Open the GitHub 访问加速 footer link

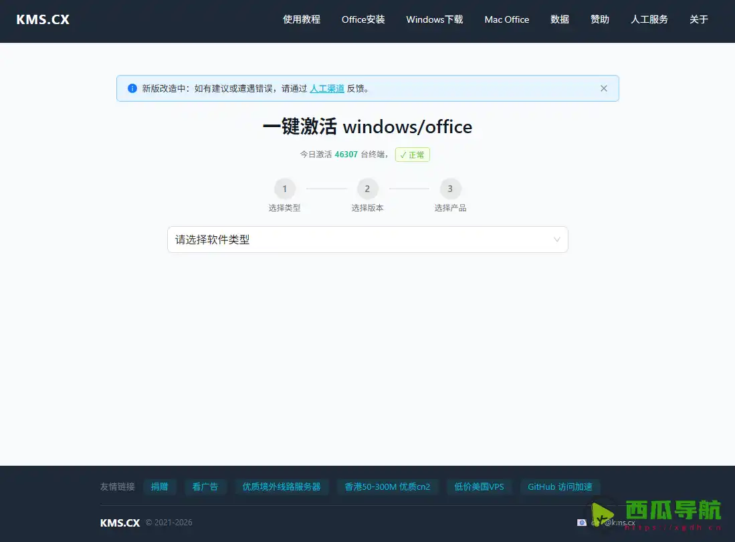tap(560, 486)
